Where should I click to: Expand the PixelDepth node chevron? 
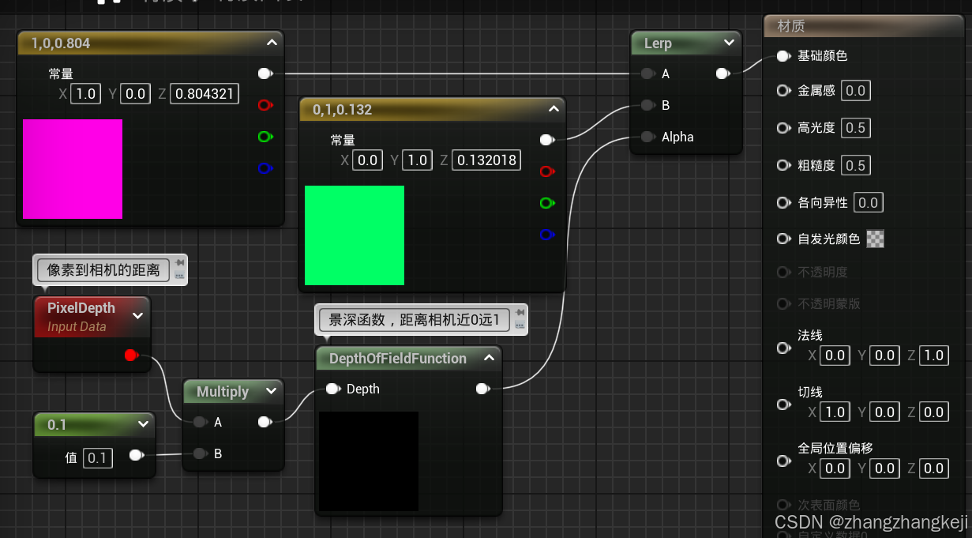pos(138,315)
